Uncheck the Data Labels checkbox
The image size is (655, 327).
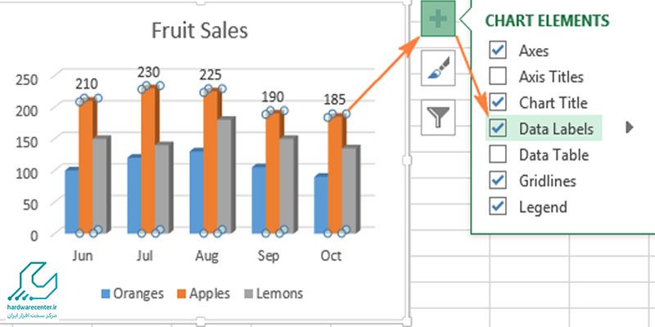point(498,128)
